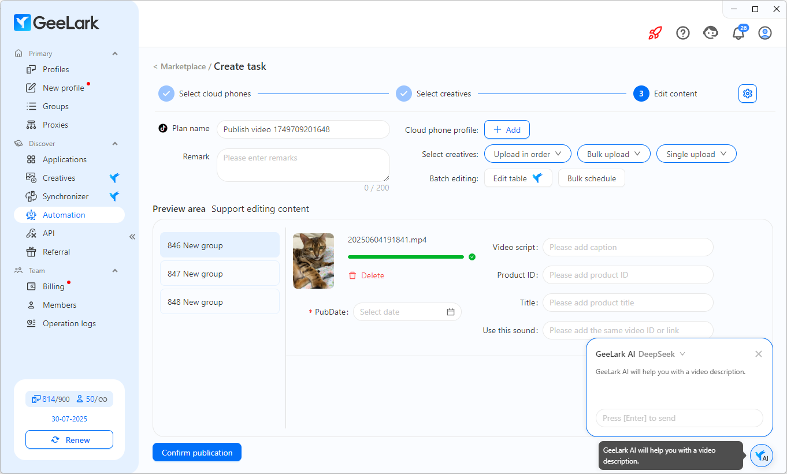Collapse the Primary sidebar section

pyautogui.click(x=115, y=54)
